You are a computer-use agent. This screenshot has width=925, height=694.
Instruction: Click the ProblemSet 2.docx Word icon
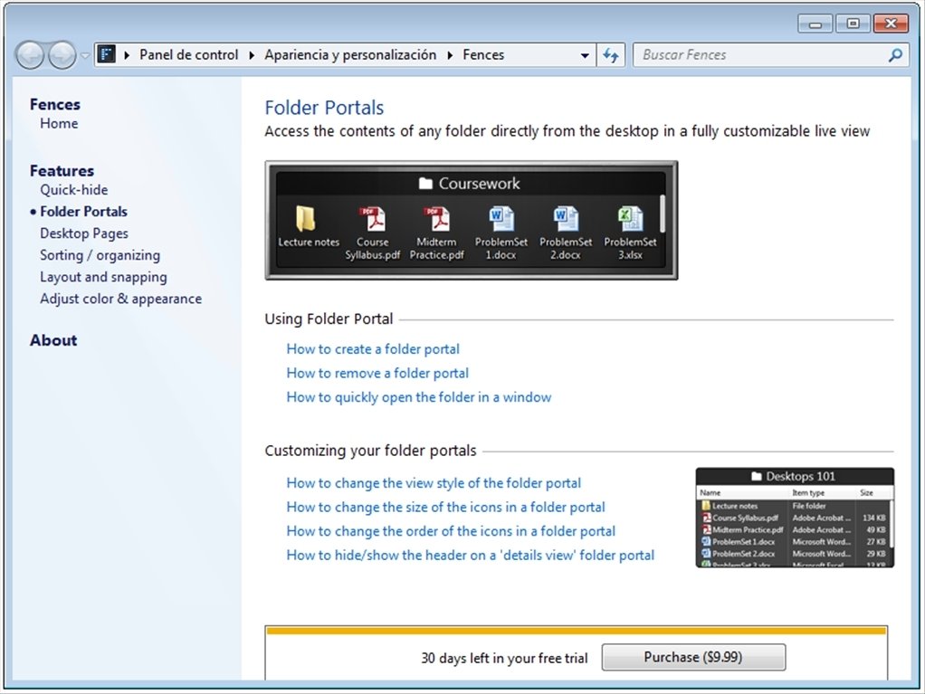coord(565,219)
